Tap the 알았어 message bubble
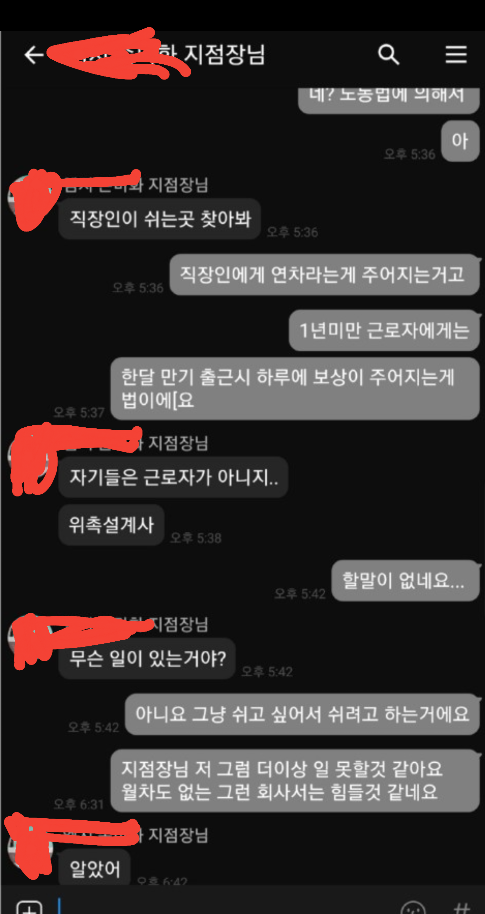Viewport: 485px width, 914px height. [95, 867]
